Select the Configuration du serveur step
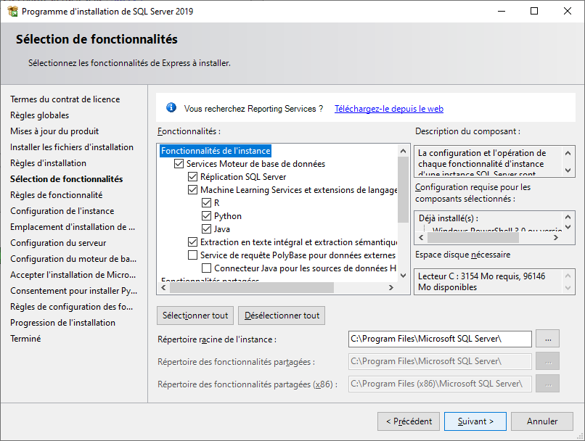Image resolution: width=585 pixels, height=441 pixels. pos(58,243)
